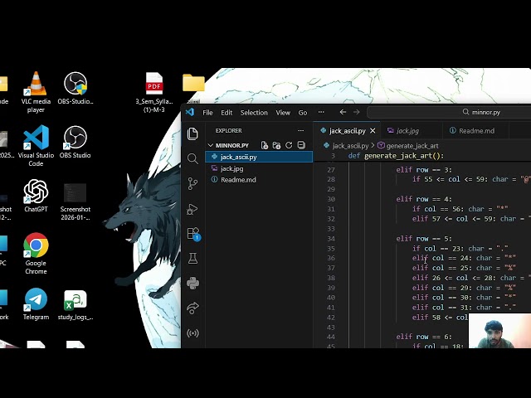Click line number 34 in gutter

point(330,239)
